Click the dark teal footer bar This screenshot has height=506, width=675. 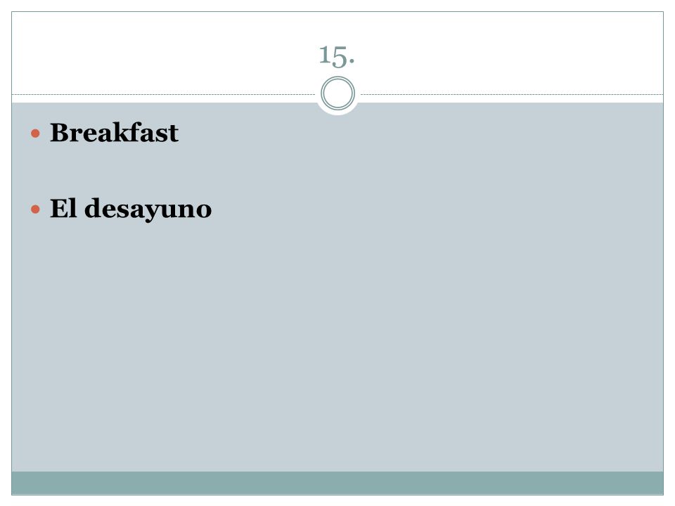point(337,483)
